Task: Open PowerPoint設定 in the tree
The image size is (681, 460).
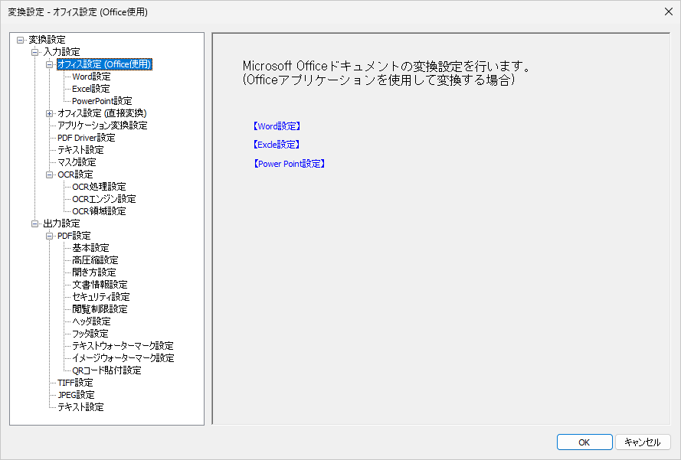Action: (x=102, y=101)
